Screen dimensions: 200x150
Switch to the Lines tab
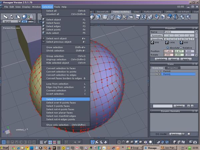[137, 12]
